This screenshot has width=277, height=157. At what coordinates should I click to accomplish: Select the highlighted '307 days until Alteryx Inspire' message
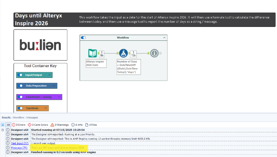[58, 148]
